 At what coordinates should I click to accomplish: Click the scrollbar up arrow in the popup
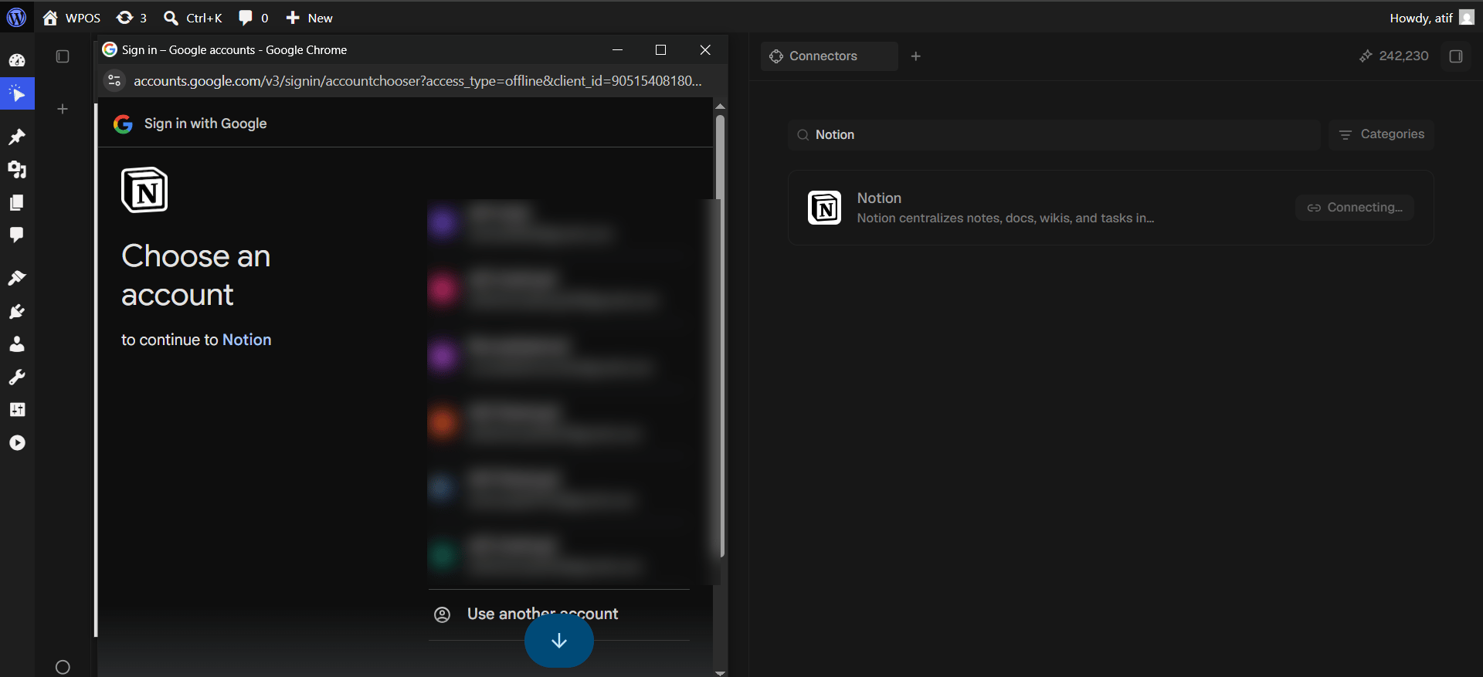click(720, 106)
